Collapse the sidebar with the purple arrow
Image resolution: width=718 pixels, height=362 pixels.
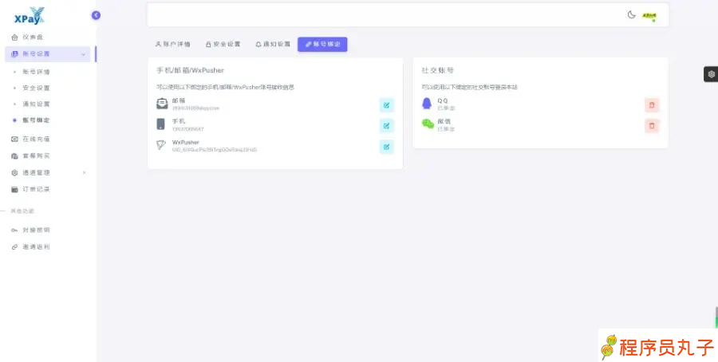click(x=96, y=15)
